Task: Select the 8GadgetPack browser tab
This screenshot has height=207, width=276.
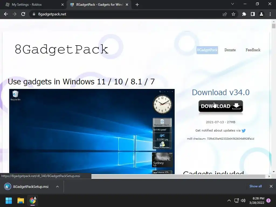Action: click(99, 5)
